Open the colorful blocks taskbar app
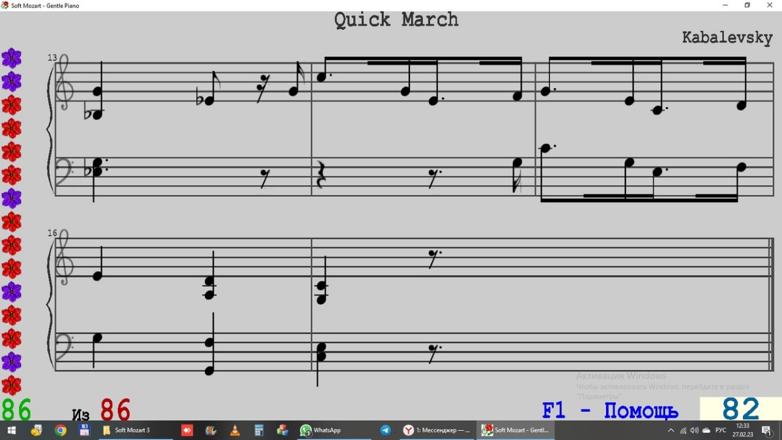This screenshot has width=782, height=440. pos(282,430)
